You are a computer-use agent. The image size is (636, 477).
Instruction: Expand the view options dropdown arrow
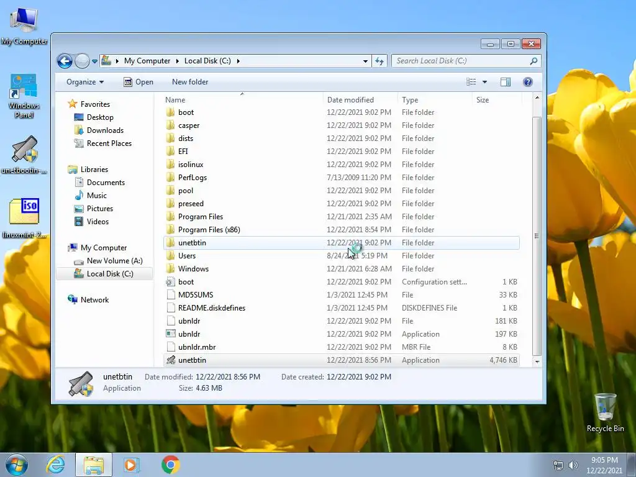[484, 82]
